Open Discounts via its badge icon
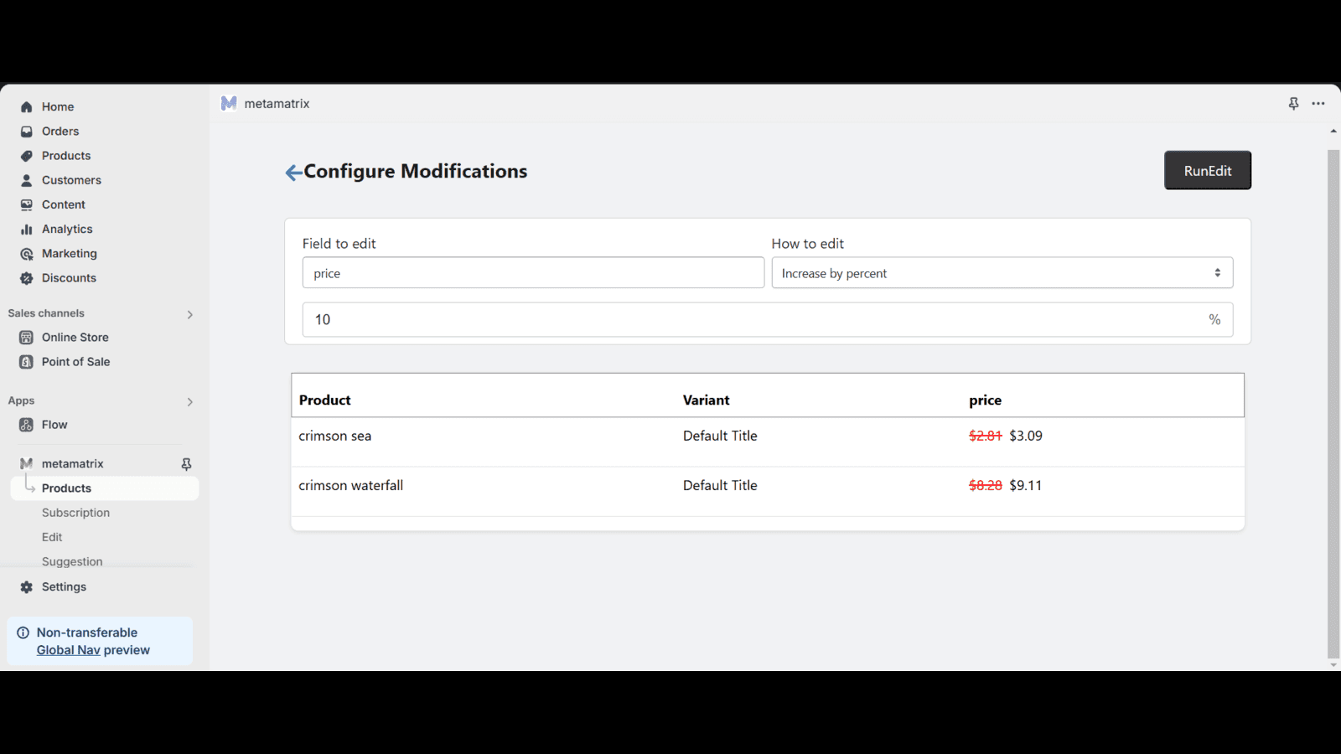This screenshot has width=1341, height=754. click(27, 278)
